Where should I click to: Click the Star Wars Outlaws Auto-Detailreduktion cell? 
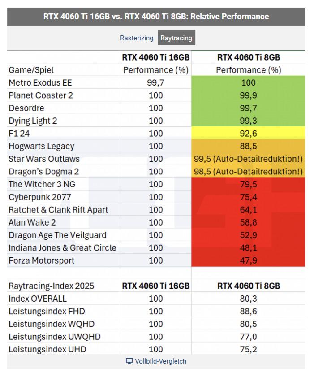point(248,159)
